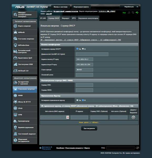Switch to the IPTV tab

click(74, 18)
